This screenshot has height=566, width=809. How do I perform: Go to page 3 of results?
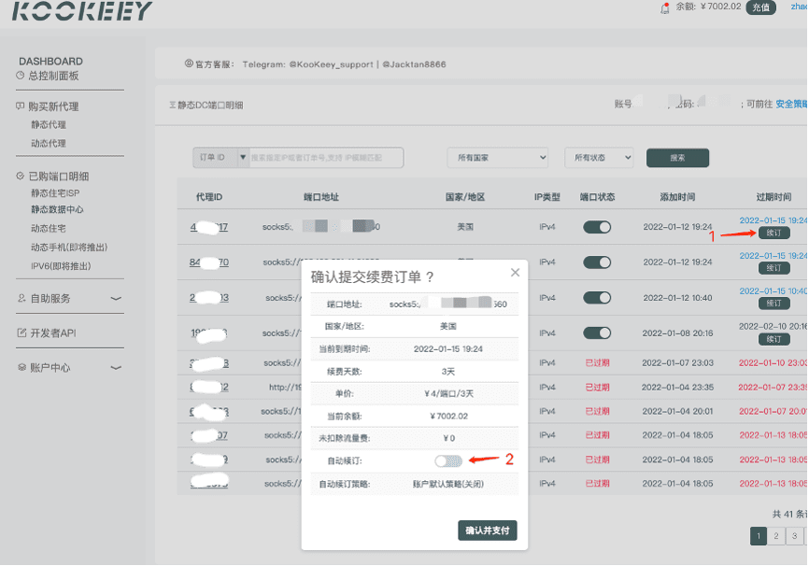pyautogui.click(x=794, y=535)
